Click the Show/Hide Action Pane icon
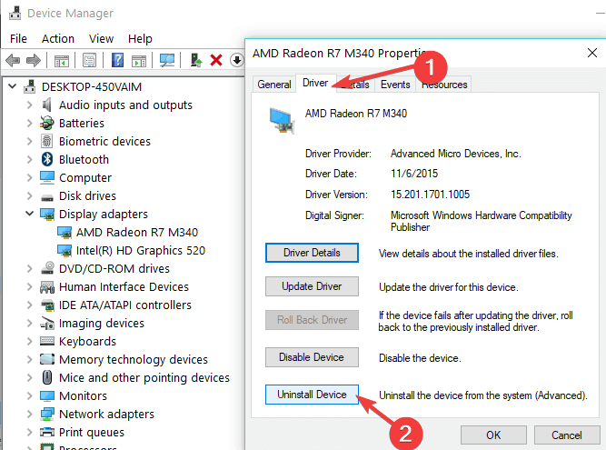 (139, 61)
